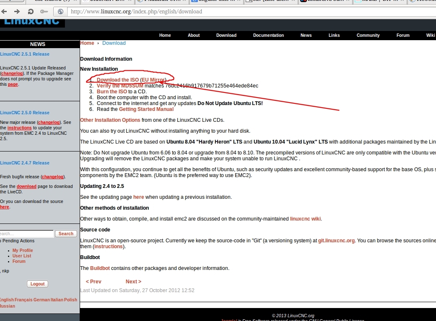This screenshot has height=321, width=436.
Task: Open User List link
Action: click(x=22, y=256)
